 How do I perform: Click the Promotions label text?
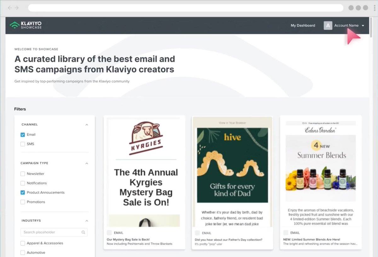point(36,202)
